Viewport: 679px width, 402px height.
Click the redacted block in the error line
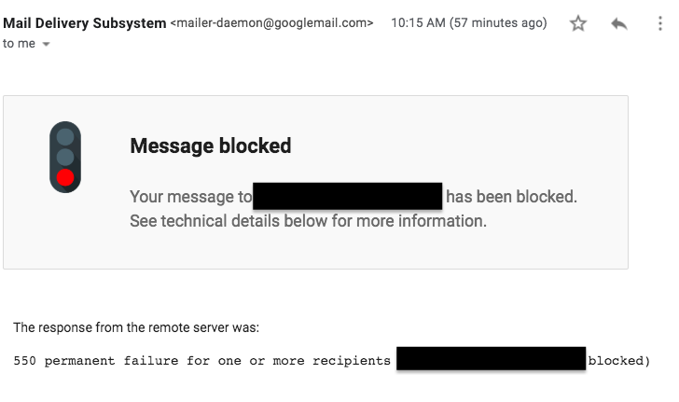[491, 359]
